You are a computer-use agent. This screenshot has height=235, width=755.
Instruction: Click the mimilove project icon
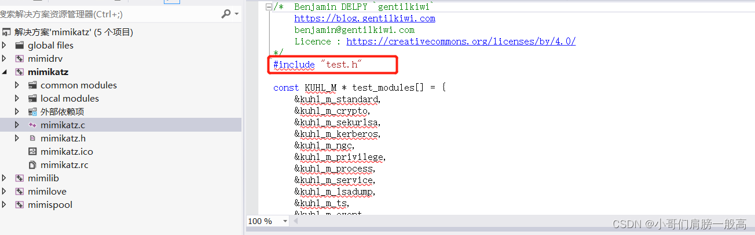tap(20, 192)
